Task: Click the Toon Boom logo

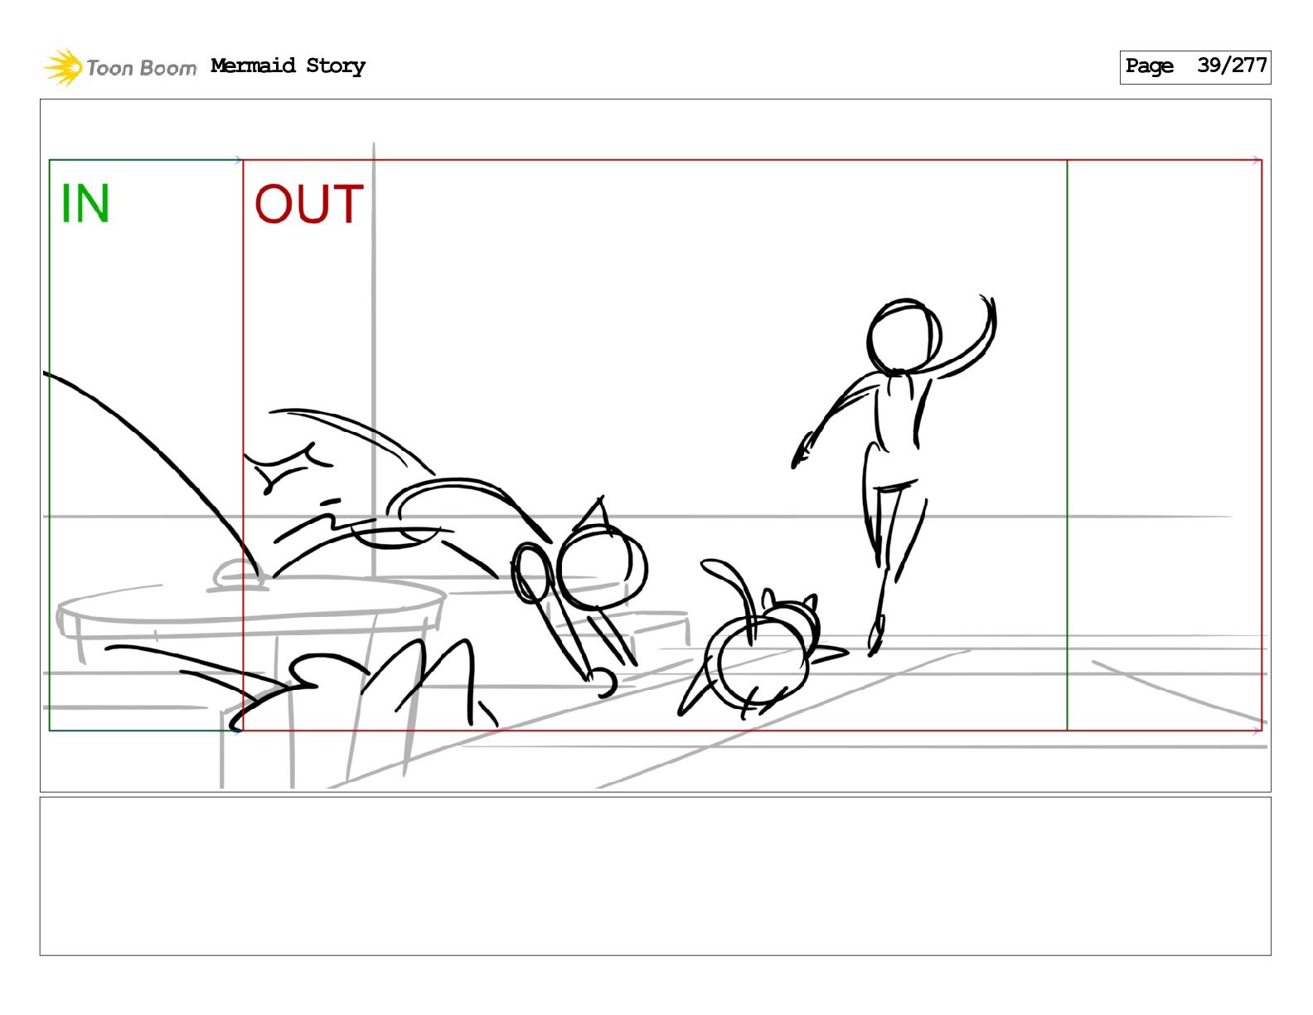Action: 120,67
